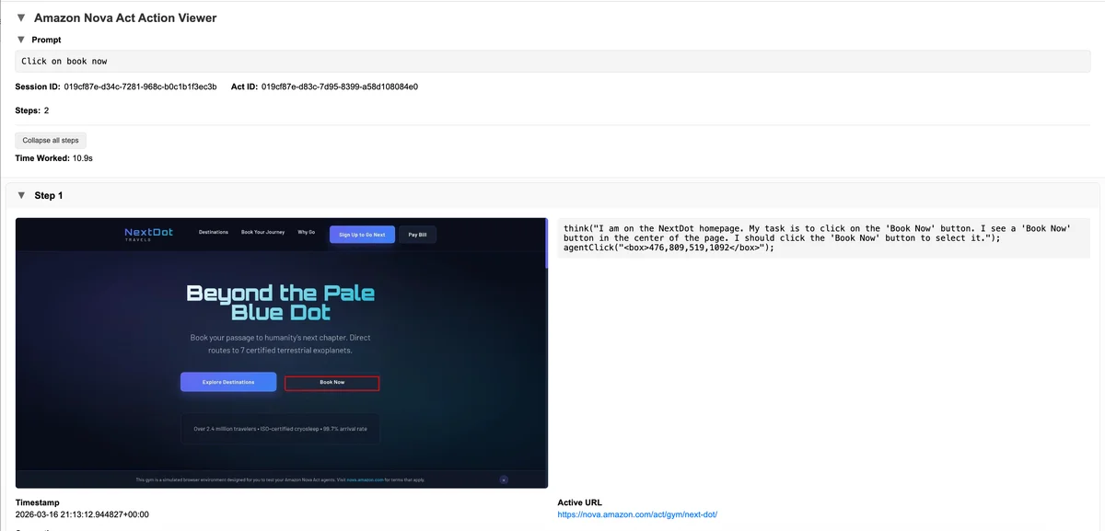This screenshot has width=1105, height=531.
Task: Click the Collapse all steps button
Action: [51, 140]
